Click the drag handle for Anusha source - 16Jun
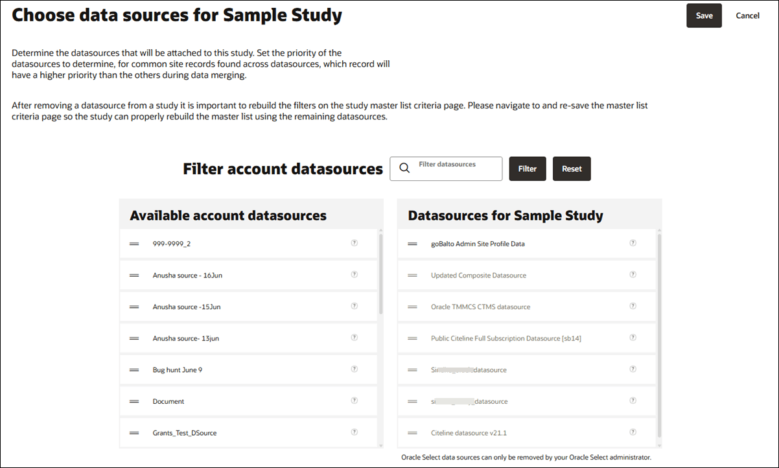This screenshot has height=468, width=779. click(x=134, y=274)
